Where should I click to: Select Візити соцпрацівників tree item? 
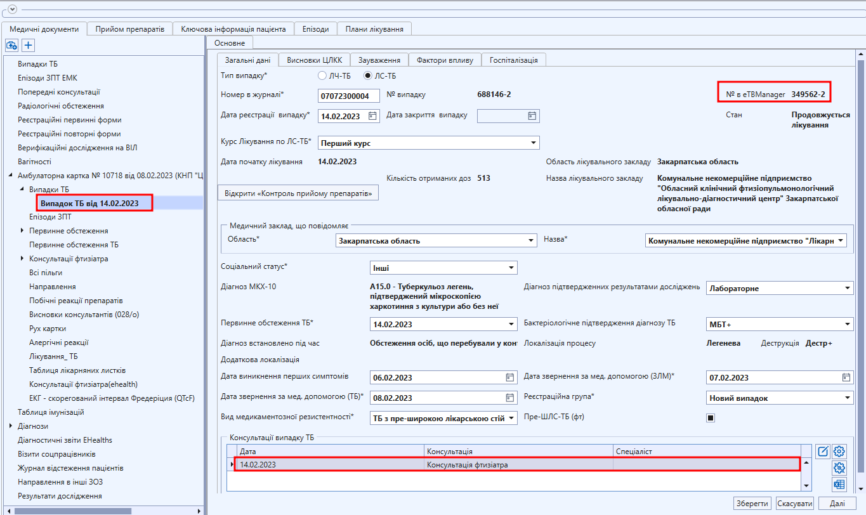56,454
